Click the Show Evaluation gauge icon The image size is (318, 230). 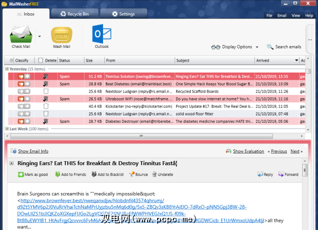click(228, 151)
